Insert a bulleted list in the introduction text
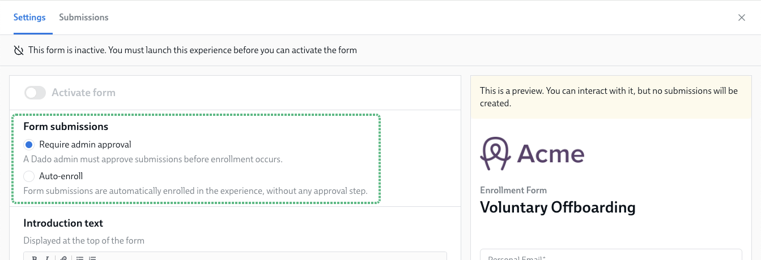 pos(79,258)
